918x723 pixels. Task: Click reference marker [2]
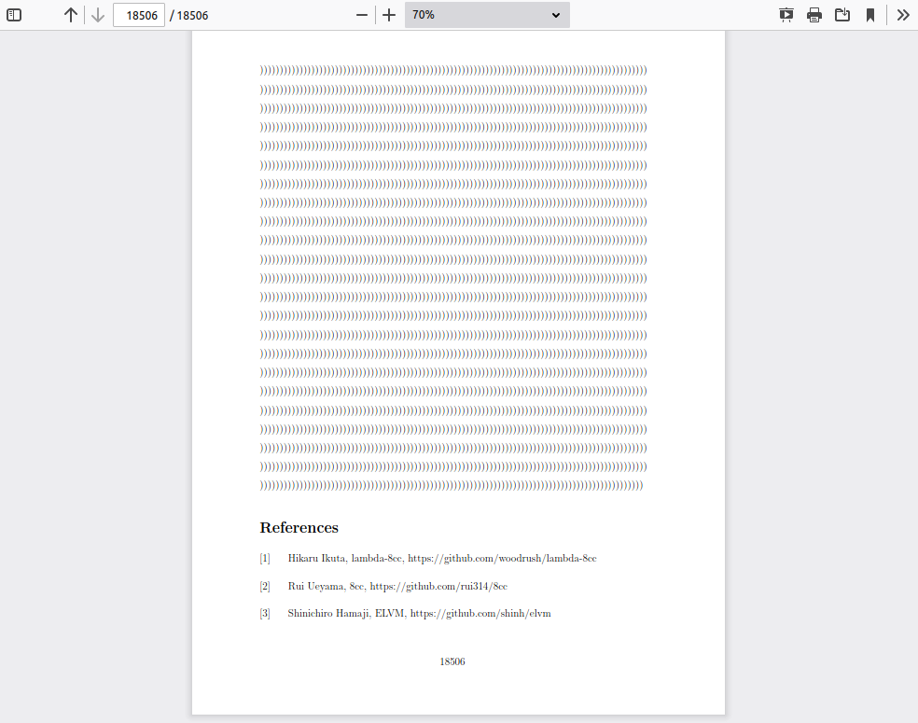click(x=264, y=586)
